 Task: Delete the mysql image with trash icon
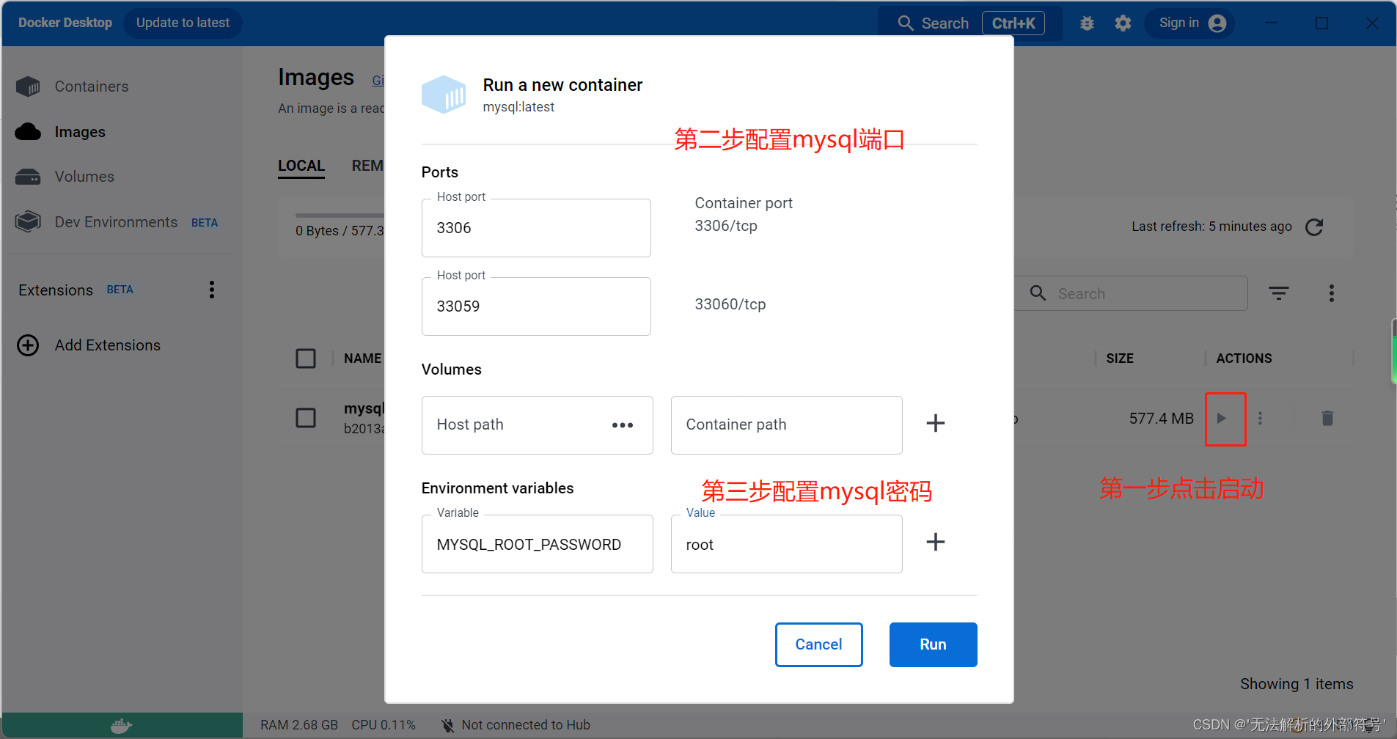tap(1327, 419)
